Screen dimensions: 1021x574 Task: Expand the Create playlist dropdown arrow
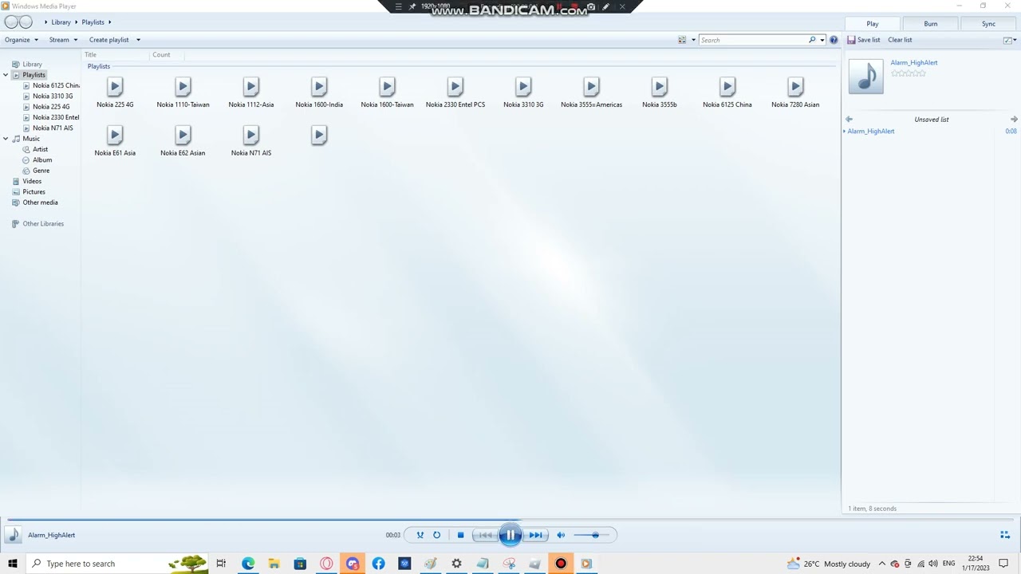pyautogui.click(x=138, y=40)
